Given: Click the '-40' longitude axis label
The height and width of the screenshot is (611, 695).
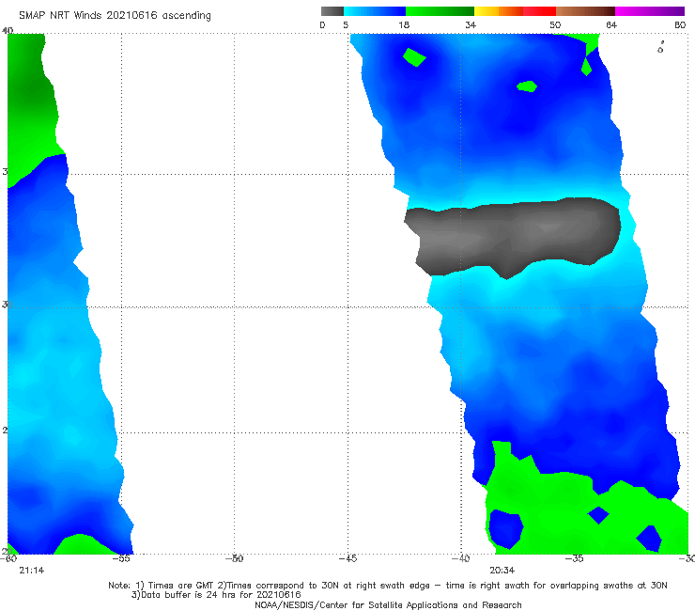Looking at the screenshot, I should pos(460,558).
